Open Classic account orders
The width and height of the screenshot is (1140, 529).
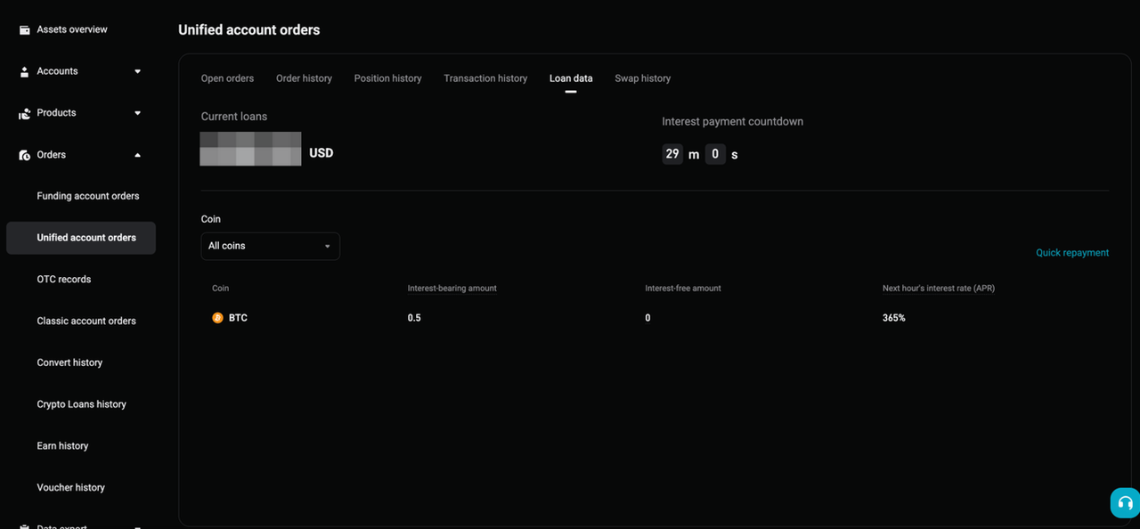tap(86, 321)
